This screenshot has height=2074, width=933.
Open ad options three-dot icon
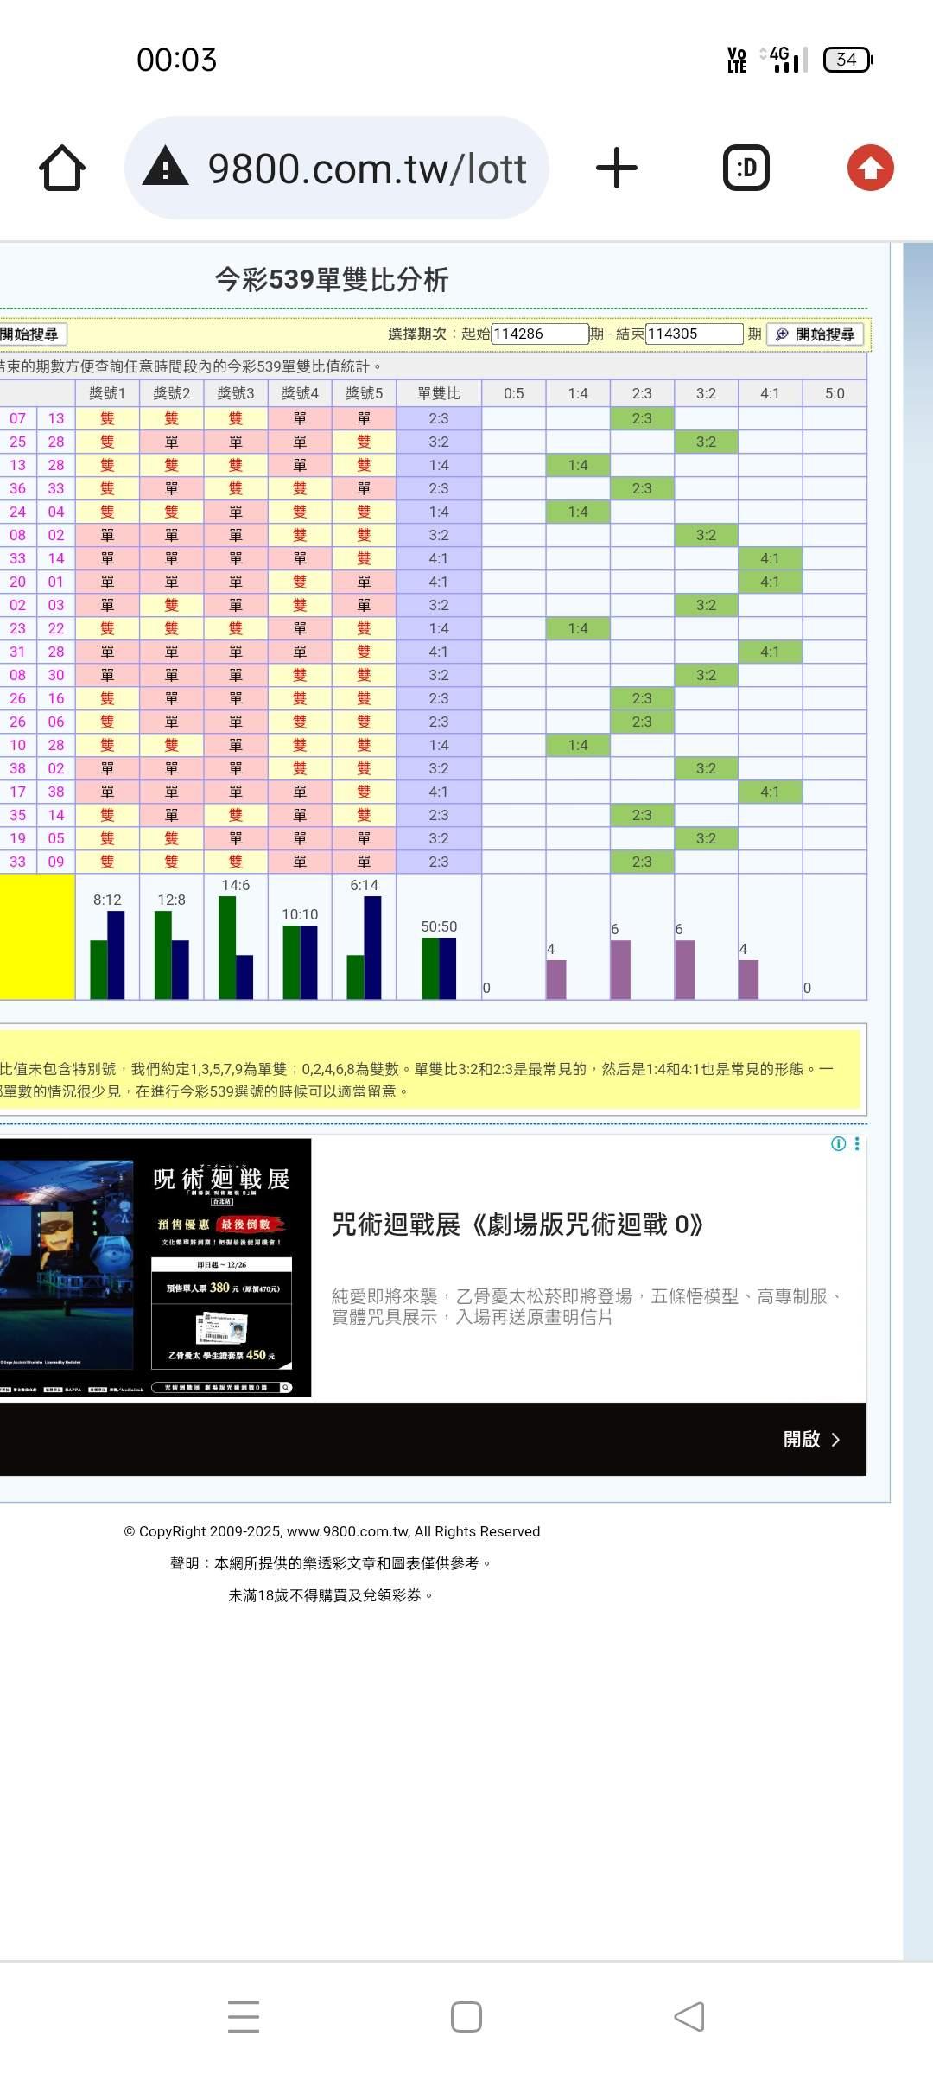[857, 1143]
